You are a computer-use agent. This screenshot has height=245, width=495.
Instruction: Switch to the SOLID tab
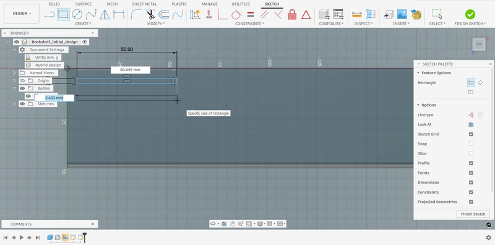tap(54, 4)
